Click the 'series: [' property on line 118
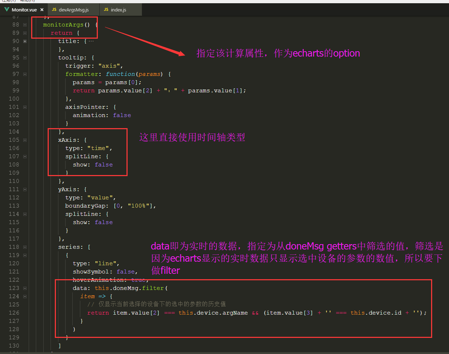Screen dimensions: 449x354 [x=74, y=247]
